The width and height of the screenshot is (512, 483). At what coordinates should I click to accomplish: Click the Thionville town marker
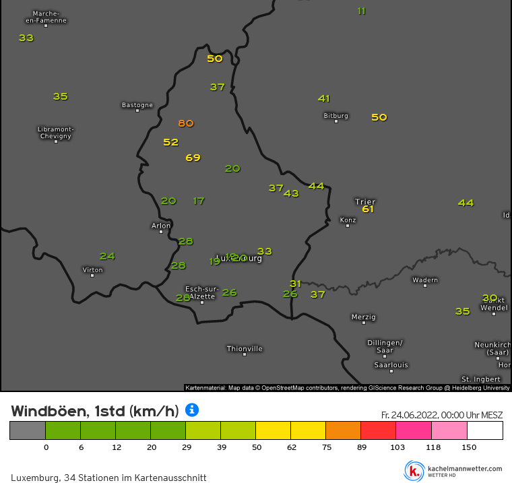(x=245, y=354)
